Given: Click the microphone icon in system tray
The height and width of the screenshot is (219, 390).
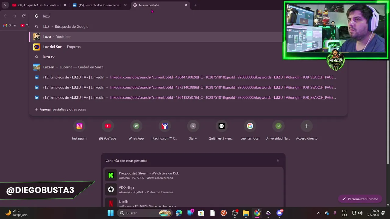Looking at the screenshot, I should click(335, 213).
